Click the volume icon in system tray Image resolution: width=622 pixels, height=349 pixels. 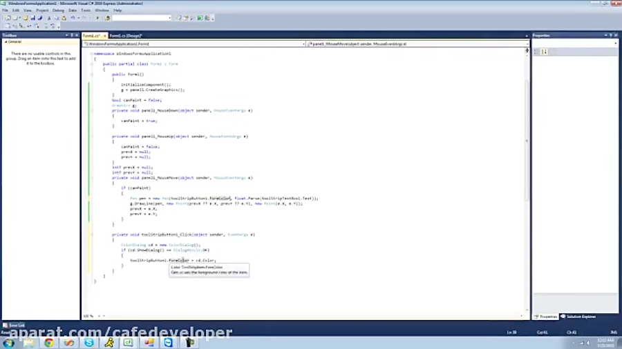pos(588,343)
